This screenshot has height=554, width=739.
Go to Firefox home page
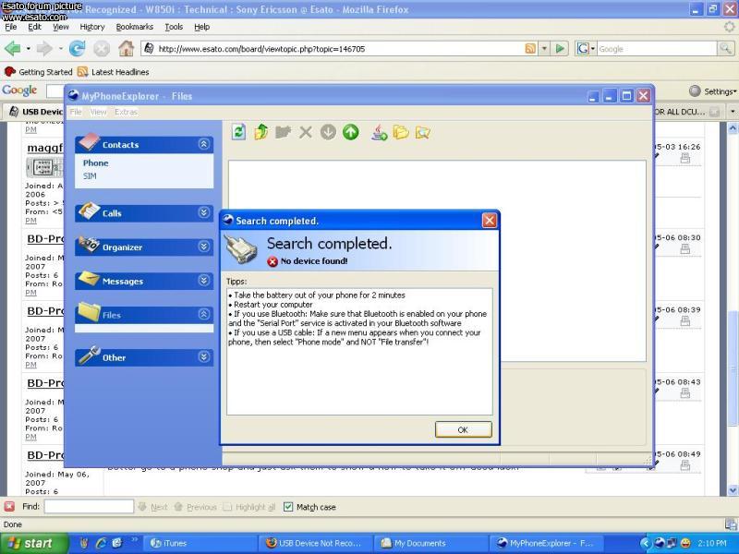tap(126, 48)
